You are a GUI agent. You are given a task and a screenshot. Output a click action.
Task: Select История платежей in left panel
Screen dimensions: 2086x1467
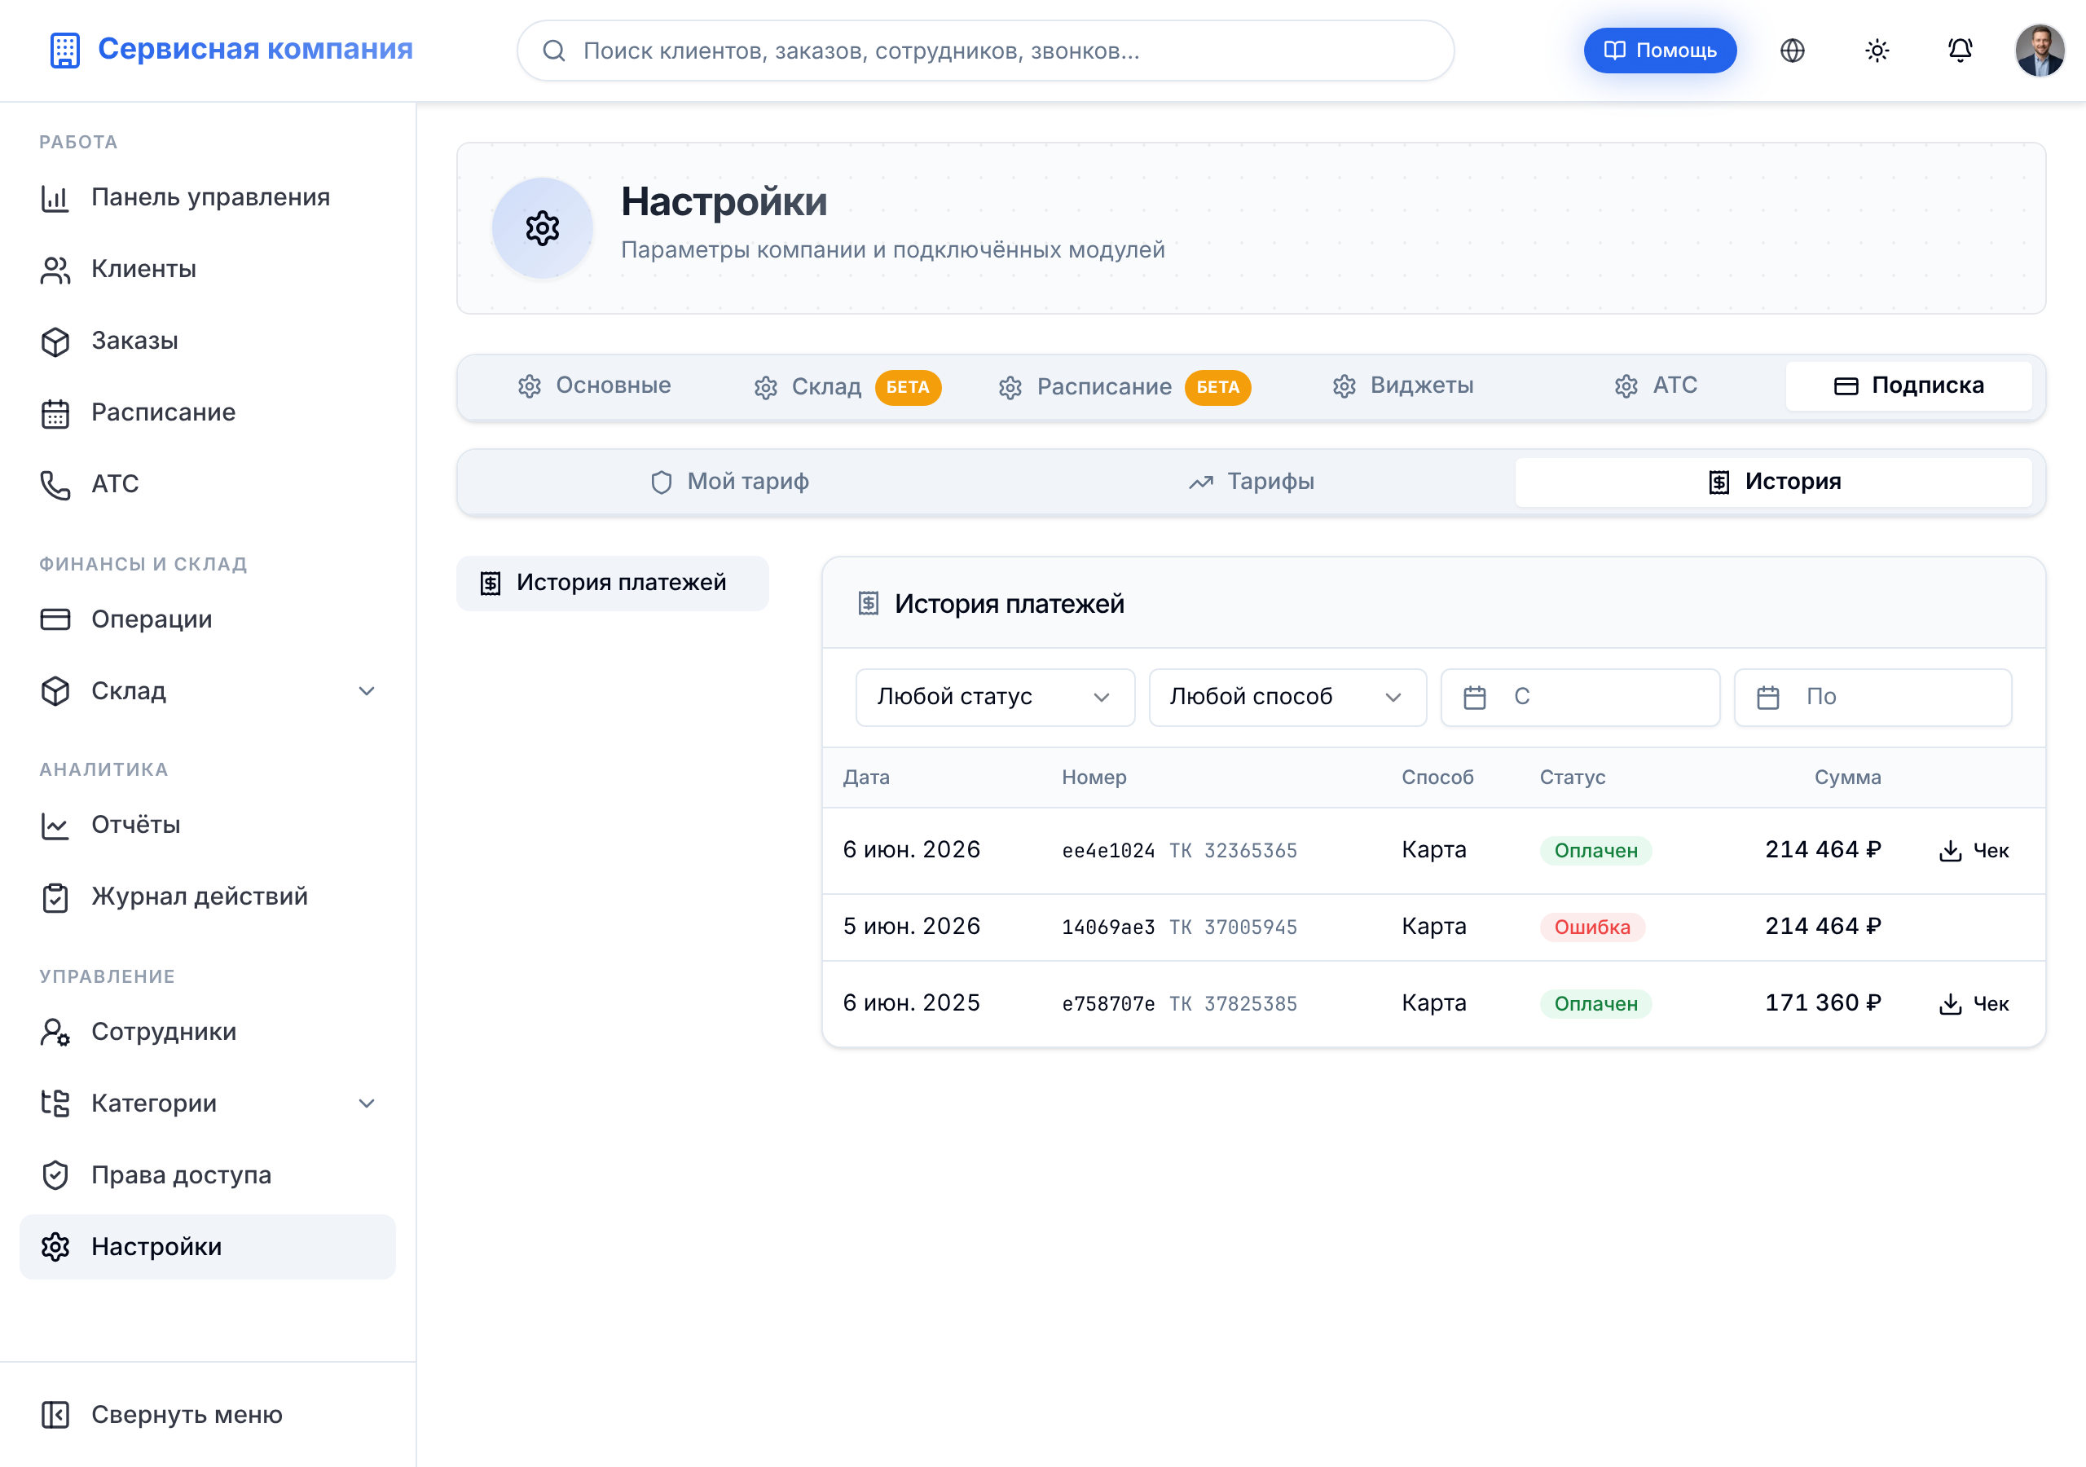click(612, 583)
